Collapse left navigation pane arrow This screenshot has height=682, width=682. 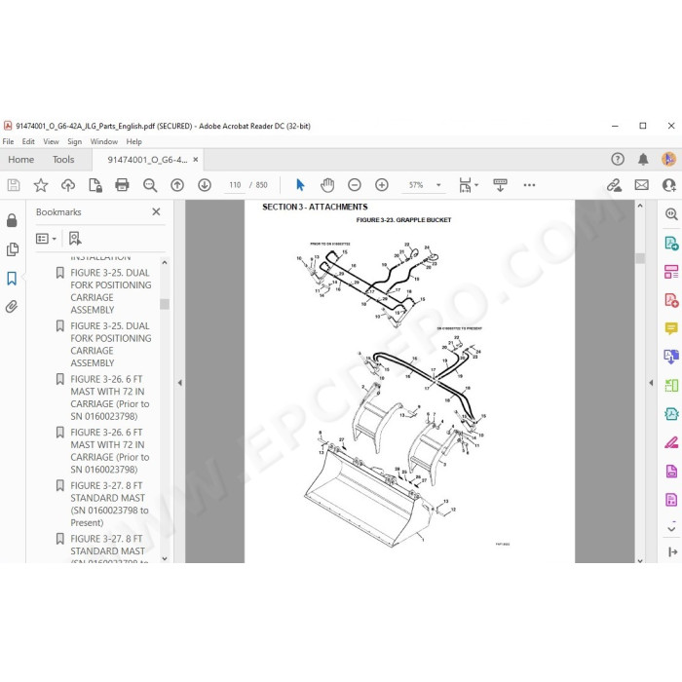pos(179,383)
